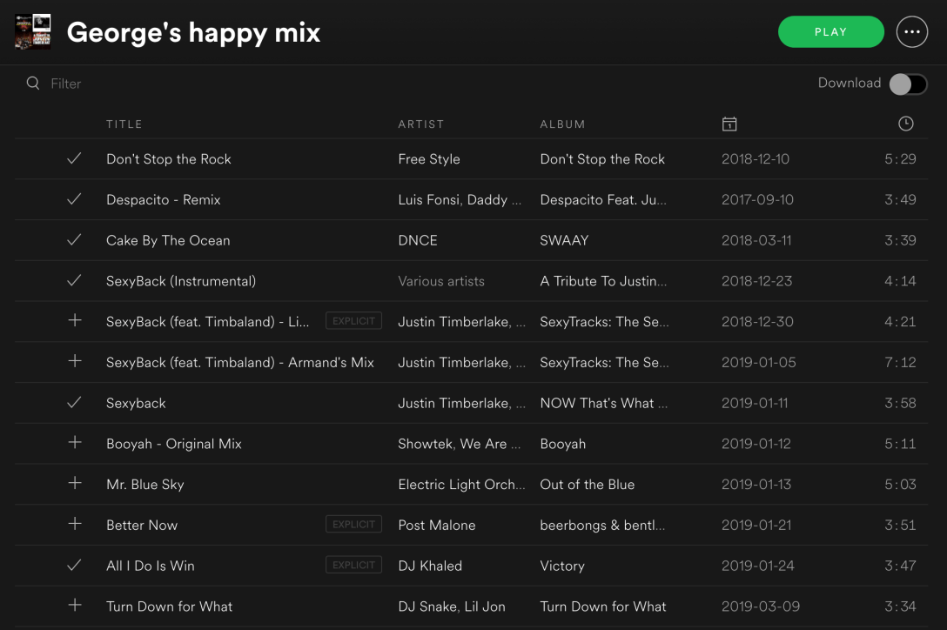Add Mr. Blue Sky to library with plus icon
This screenshot has width=947, height=630.
[x=75, y=484]
